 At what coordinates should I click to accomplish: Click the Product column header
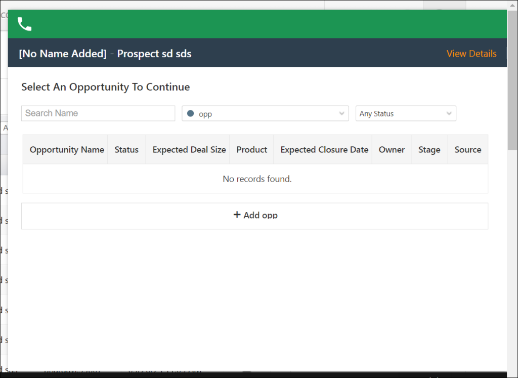click(251, 150)
